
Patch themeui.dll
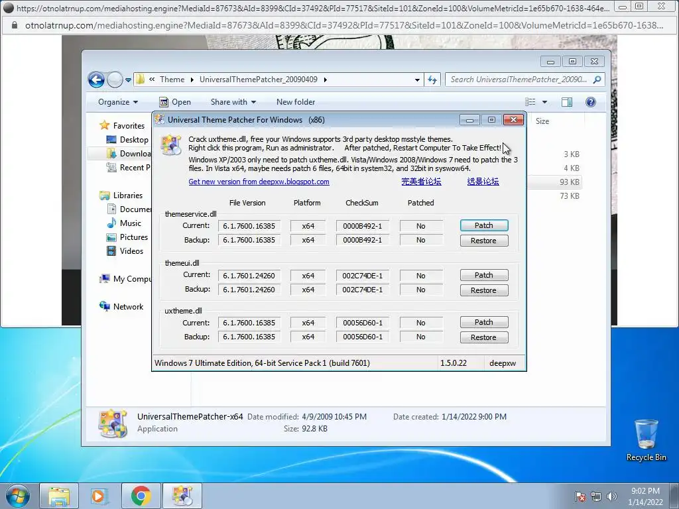(x=483, y=275)
